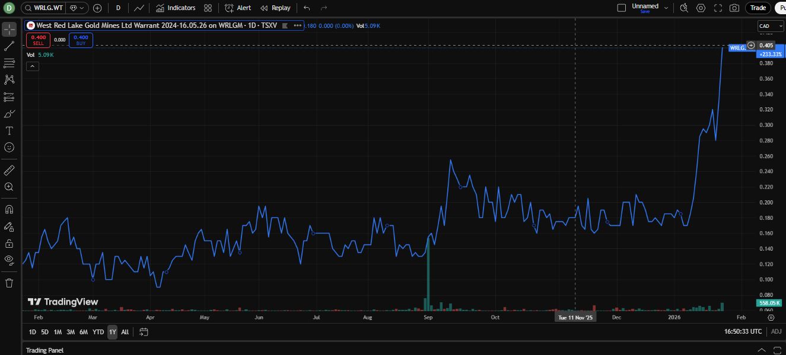Open the chart patterns tool
Image resolution: width=786 pixels, height=355 pixels.
(x=9, y=79)
